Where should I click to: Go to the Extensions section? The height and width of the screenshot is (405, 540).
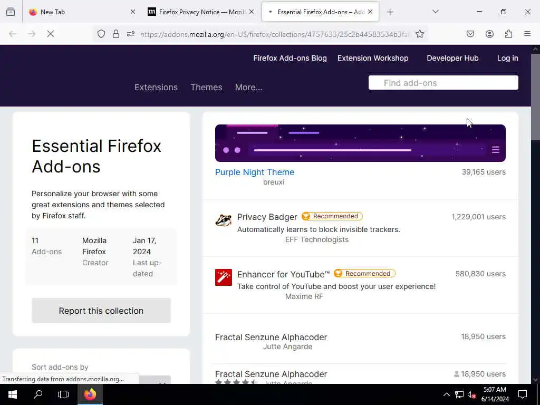click(x=156, y=87)
